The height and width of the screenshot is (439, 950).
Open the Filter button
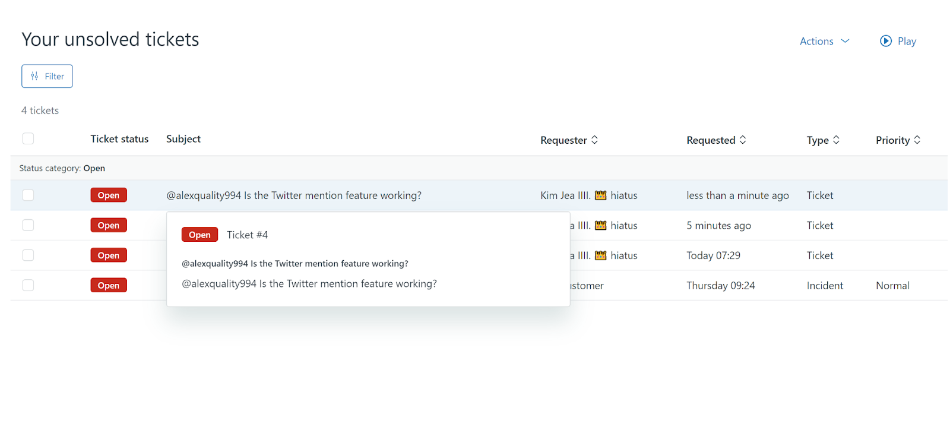[47, 76]
